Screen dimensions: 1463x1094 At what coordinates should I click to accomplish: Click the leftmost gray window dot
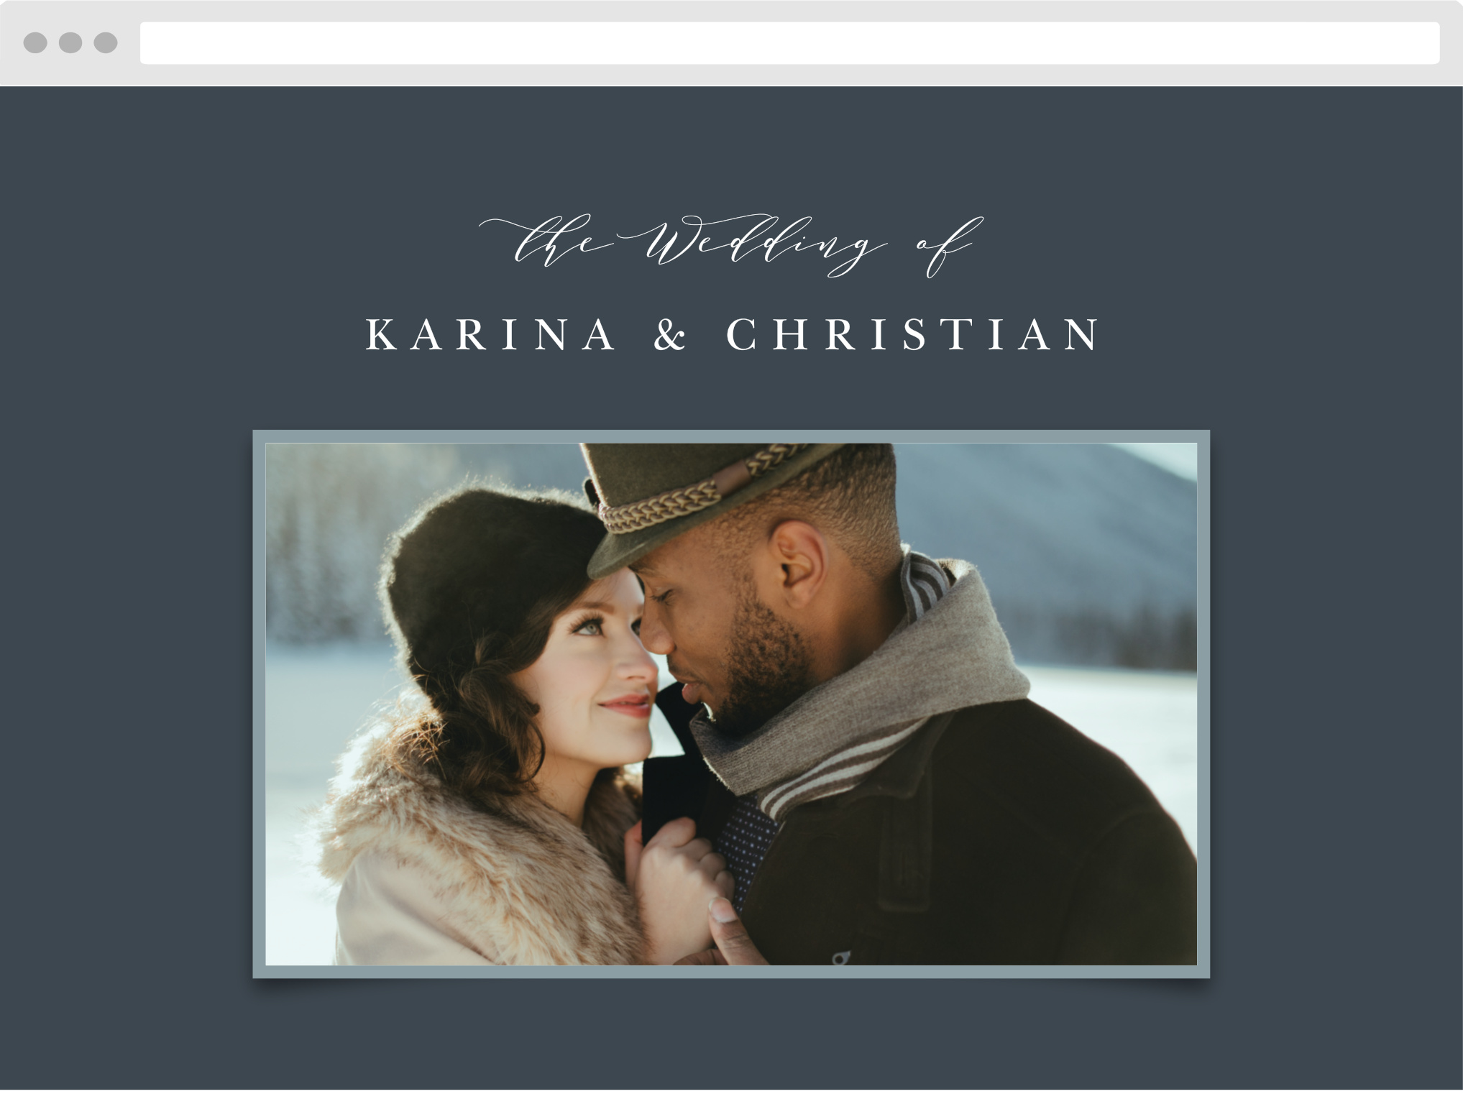[x=35, y=42]
